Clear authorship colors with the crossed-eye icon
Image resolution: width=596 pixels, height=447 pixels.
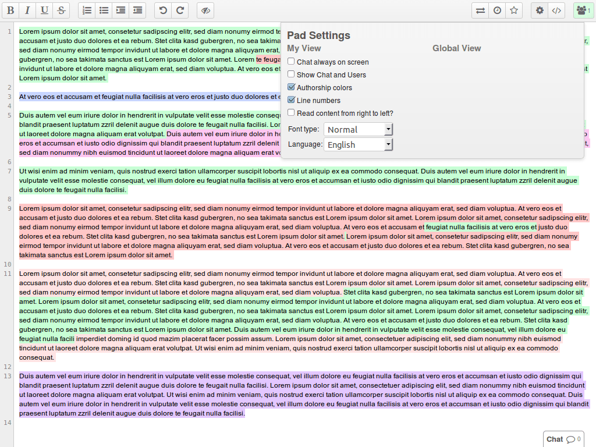coord(205,10)
